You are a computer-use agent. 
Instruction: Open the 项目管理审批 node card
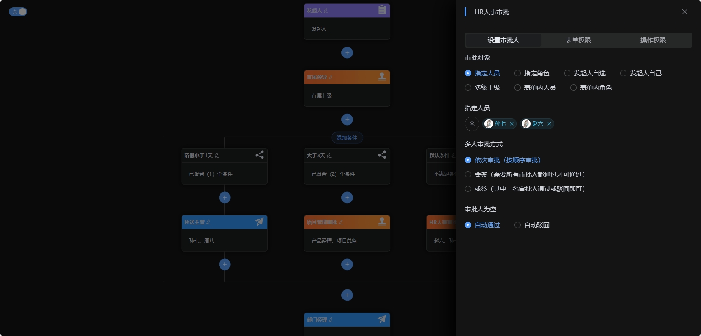[347, 240]
